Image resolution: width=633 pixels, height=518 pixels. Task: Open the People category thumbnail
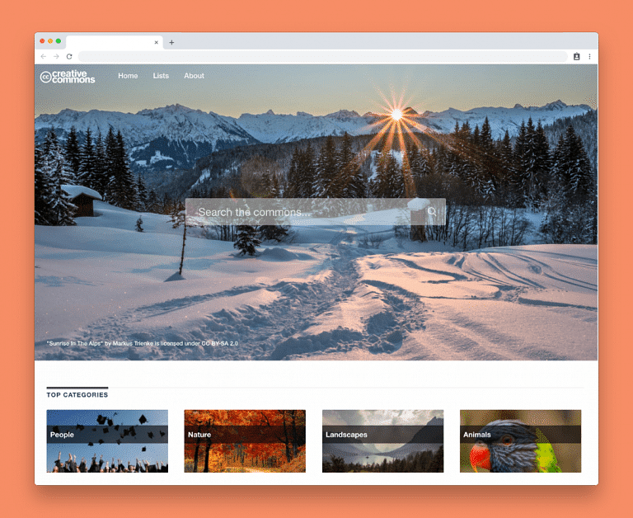tap(107, 440)
